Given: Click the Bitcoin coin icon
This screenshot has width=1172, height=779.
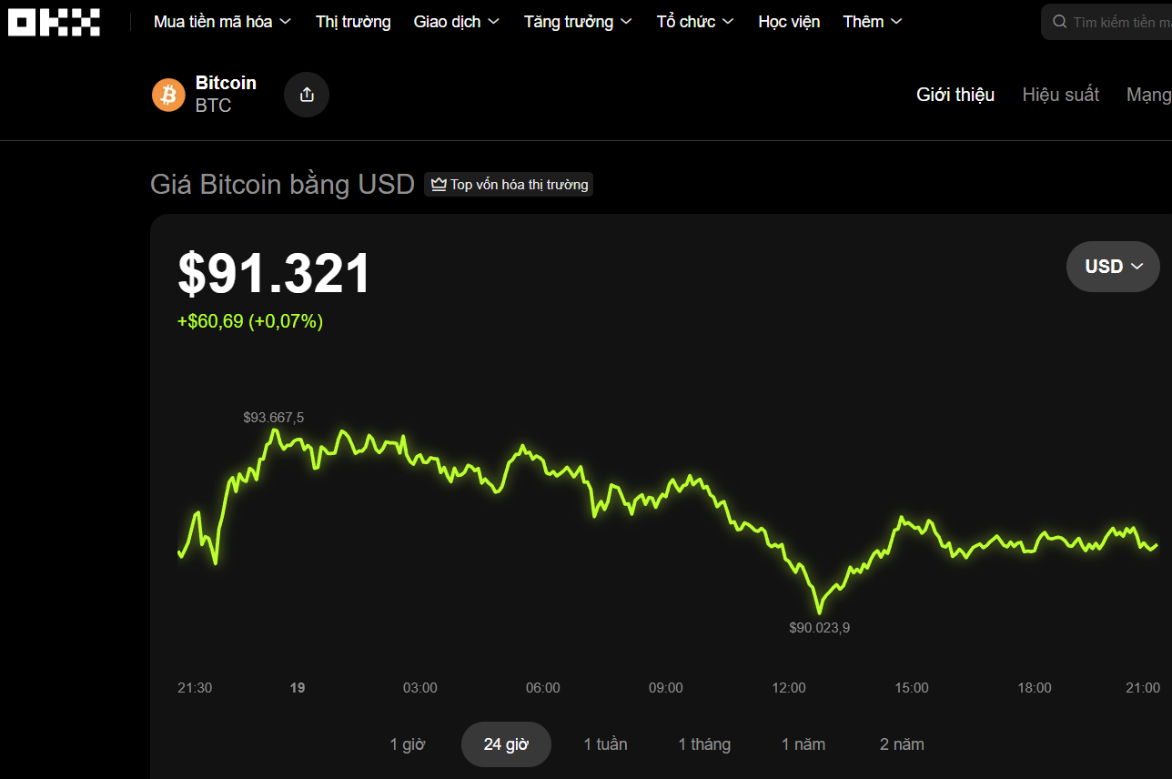Looking at the screenshot, I should point(168,95).
